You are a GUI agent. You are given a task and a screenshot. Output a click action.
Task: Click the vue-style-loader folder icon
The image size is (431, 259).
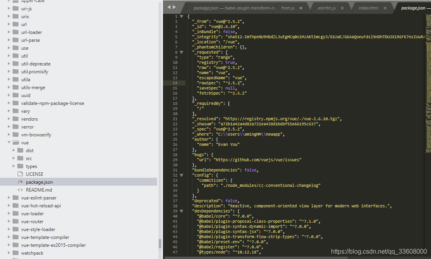[16, 229]
